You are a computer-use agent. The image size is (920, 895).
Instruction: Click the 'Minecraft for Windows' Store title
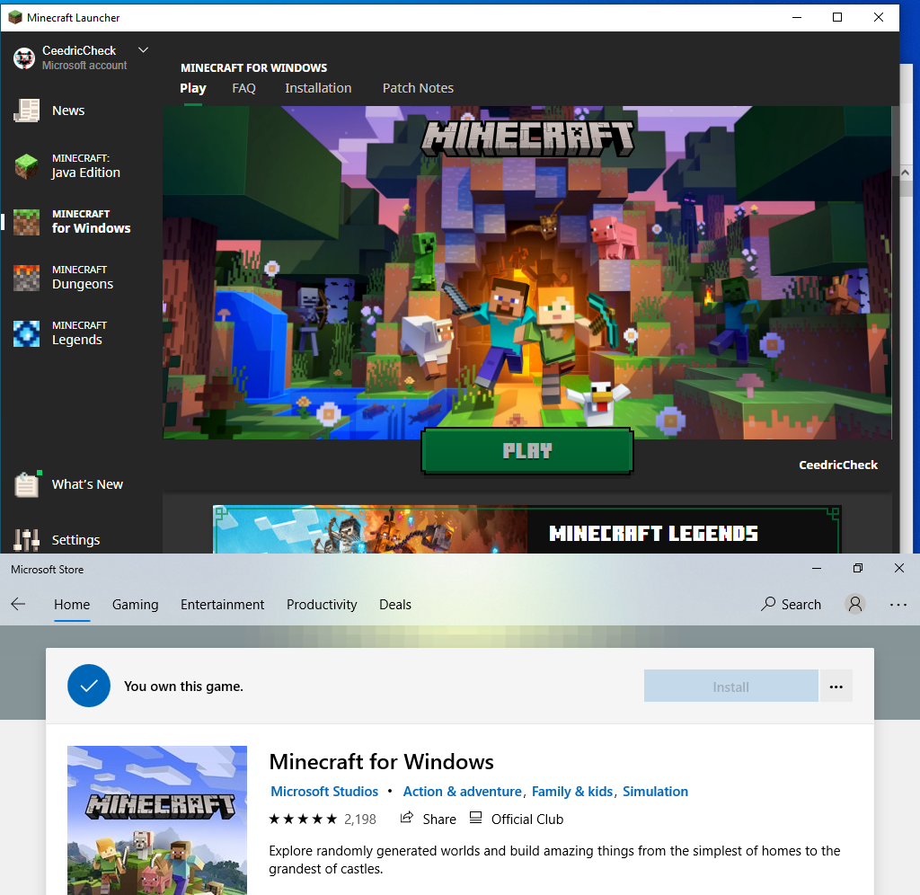click(381, 761)
